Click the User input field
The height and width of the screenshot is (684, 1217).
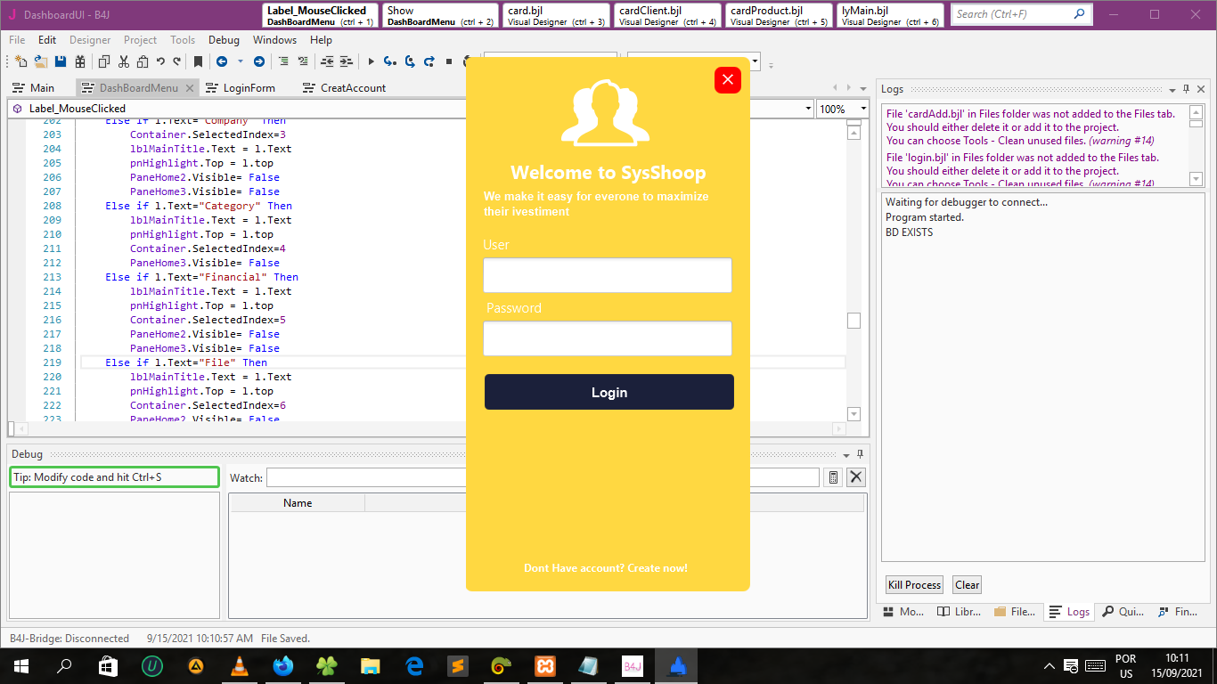608,275
